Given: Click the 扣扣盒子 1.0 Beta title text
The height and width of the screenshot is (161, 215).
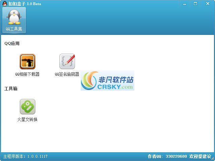Looking at the screenshot, I should point(25,4).
